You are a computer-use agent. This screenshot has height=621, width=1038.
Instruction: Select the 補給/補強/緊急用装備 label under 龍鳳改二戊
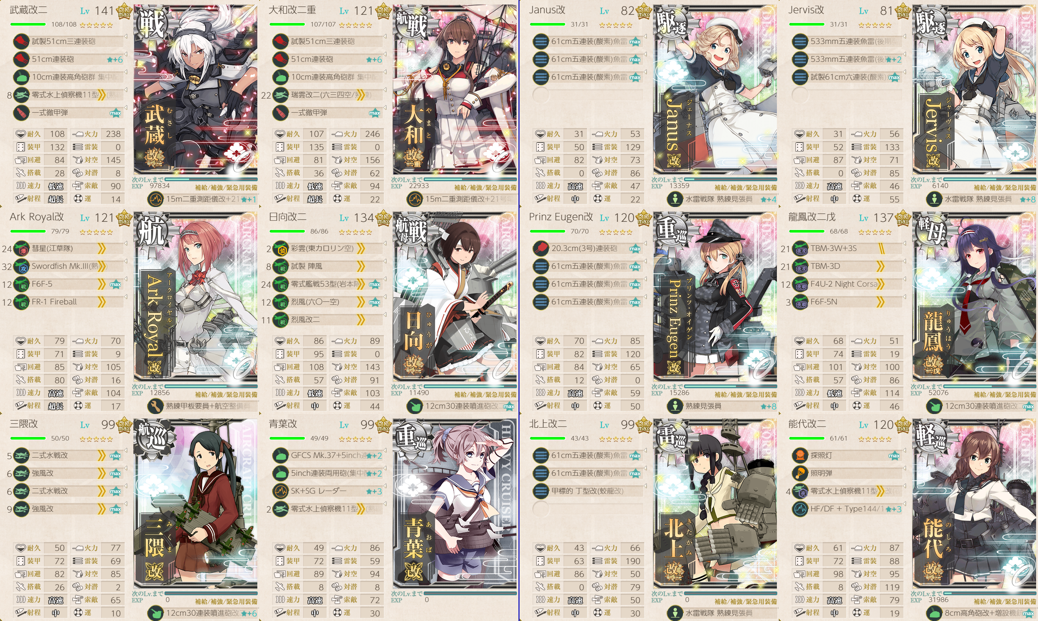pos(1005,395)
